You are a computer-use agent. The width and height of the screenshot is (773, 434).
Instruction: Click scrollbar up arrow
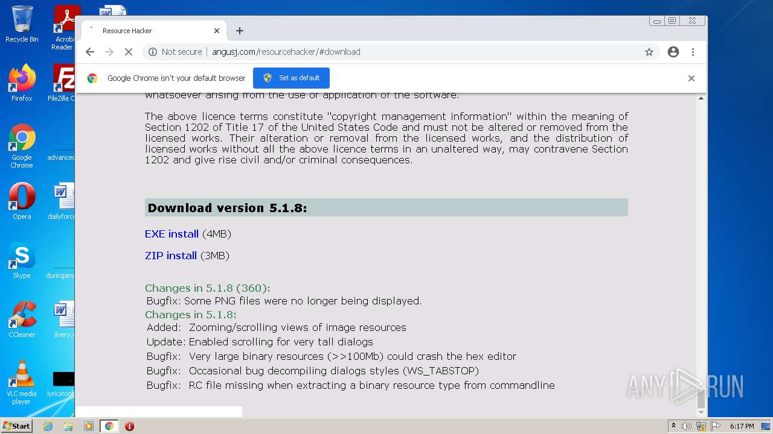(701, 98)
